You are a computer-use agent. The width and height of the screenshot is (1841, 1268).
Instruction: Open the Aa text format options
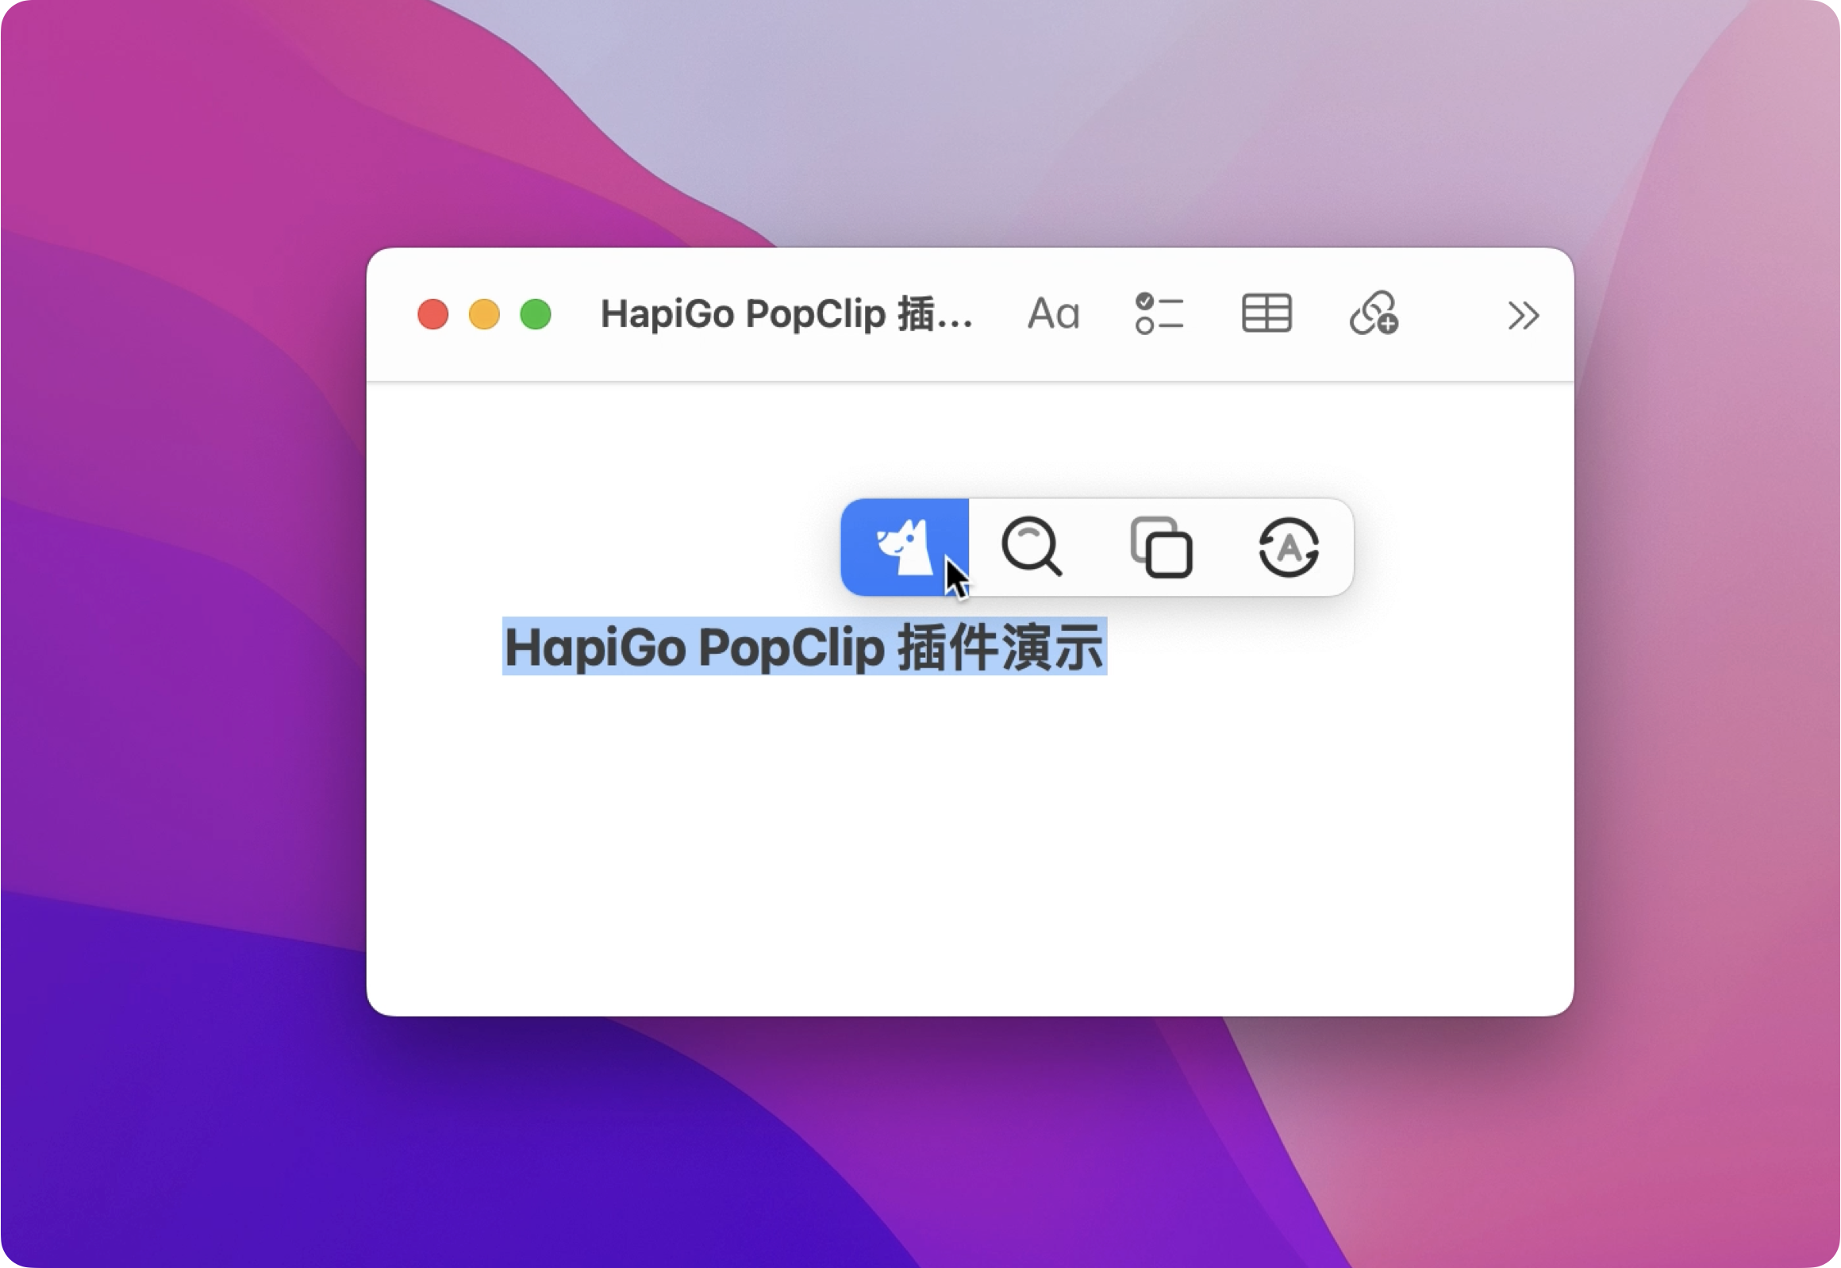tap(1054, 313)
